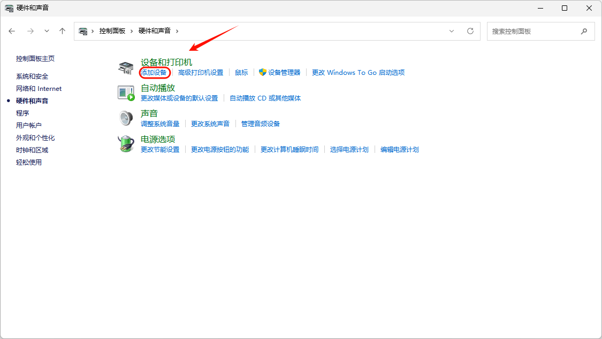Expand chevron after 硬件和声音 breadcrumb
This screenshot has height=339, width=602.
pos(177,31)
